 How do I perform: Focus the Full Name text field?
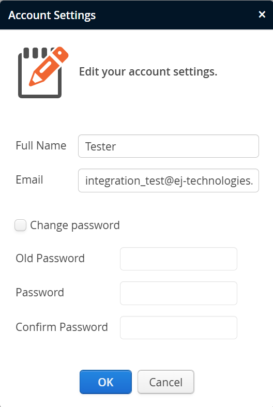(x=169, y=146)
